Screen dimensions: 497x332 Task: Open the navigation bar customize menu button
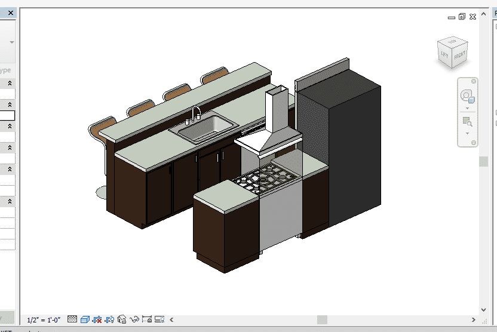[474, 143]
